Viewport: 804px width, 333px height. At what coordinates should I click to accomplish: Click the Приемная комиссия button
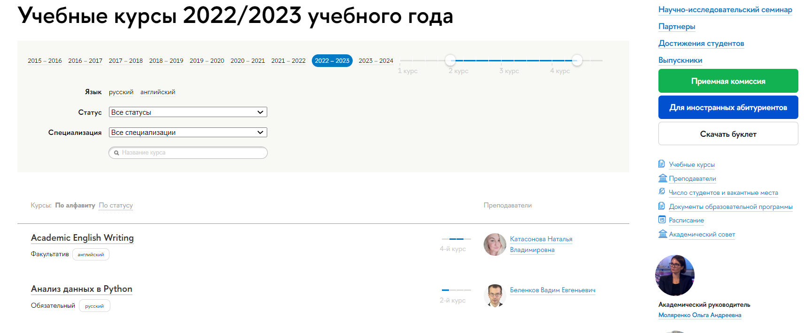(728, 81)
